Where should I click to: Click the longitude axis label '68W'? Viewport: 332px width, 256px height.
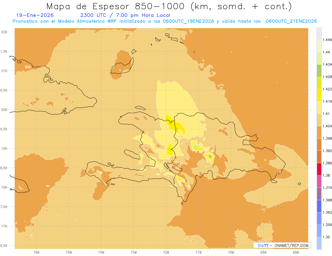tap(296, 252)
